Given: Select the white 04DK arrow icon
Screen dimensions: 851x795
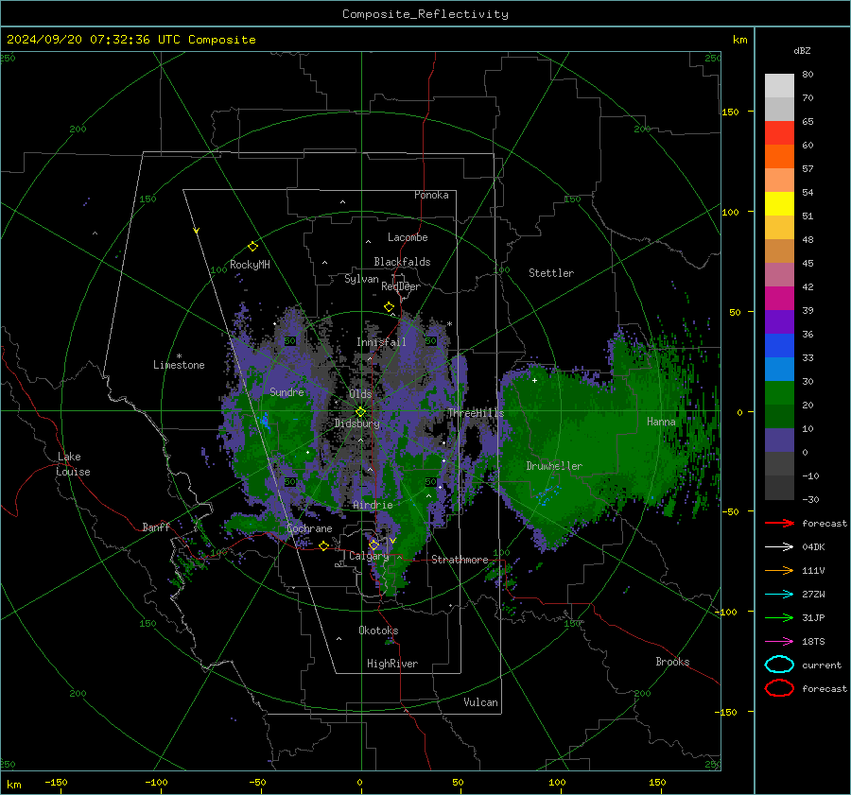Looking at the screenshot, I should coord(779,547).
